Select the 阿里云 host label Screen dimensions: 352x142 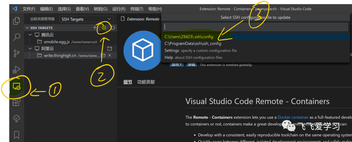coord(48,49)
